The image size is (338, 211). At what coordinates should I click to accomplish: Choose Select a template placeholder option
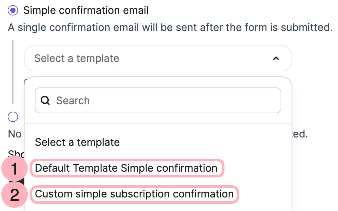click(x=77, y=142)
